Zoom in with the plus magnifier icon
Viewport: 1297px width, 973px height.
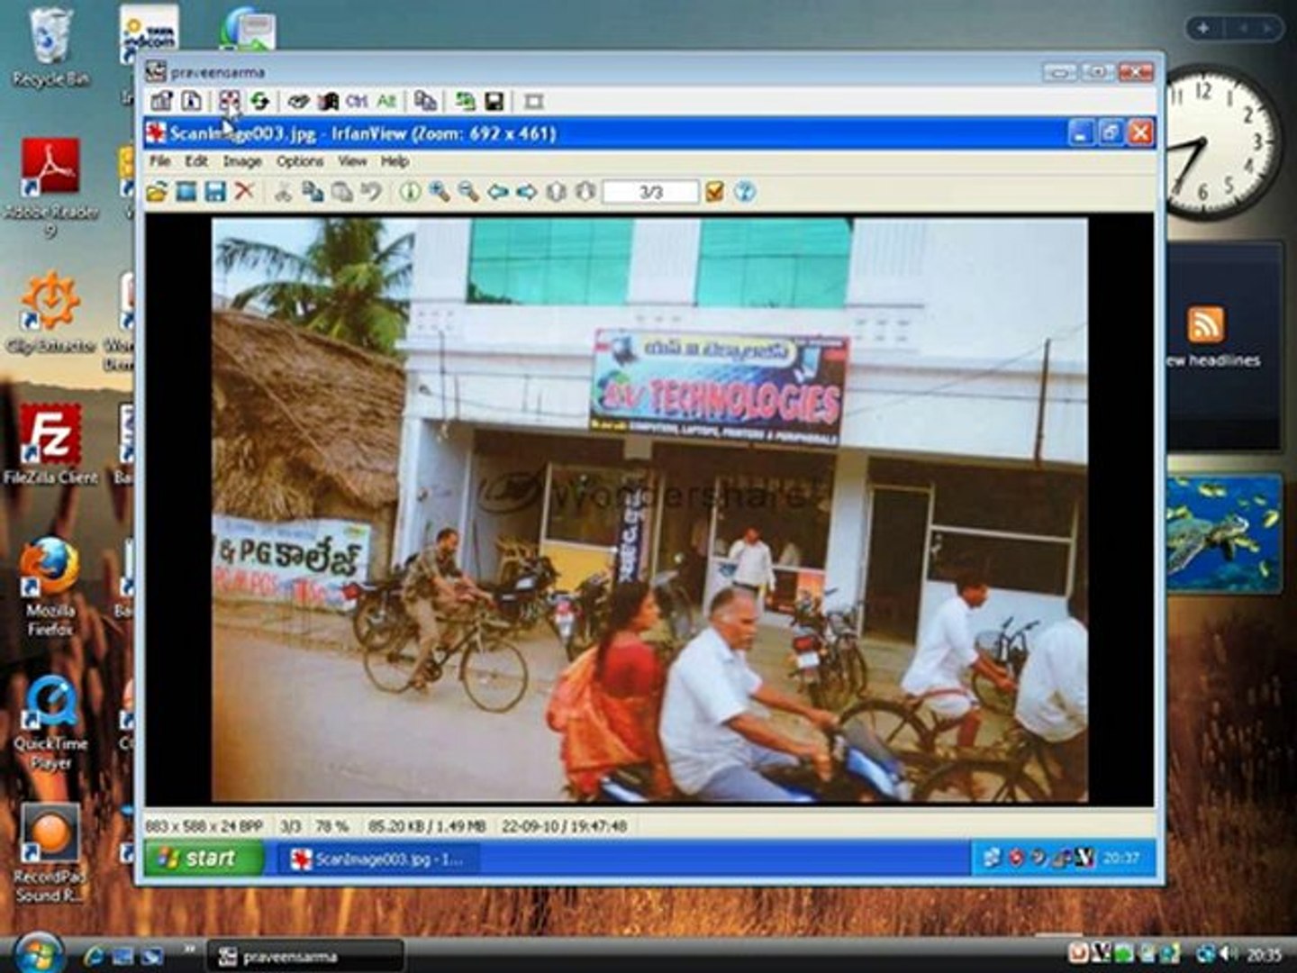click(439, 192)
